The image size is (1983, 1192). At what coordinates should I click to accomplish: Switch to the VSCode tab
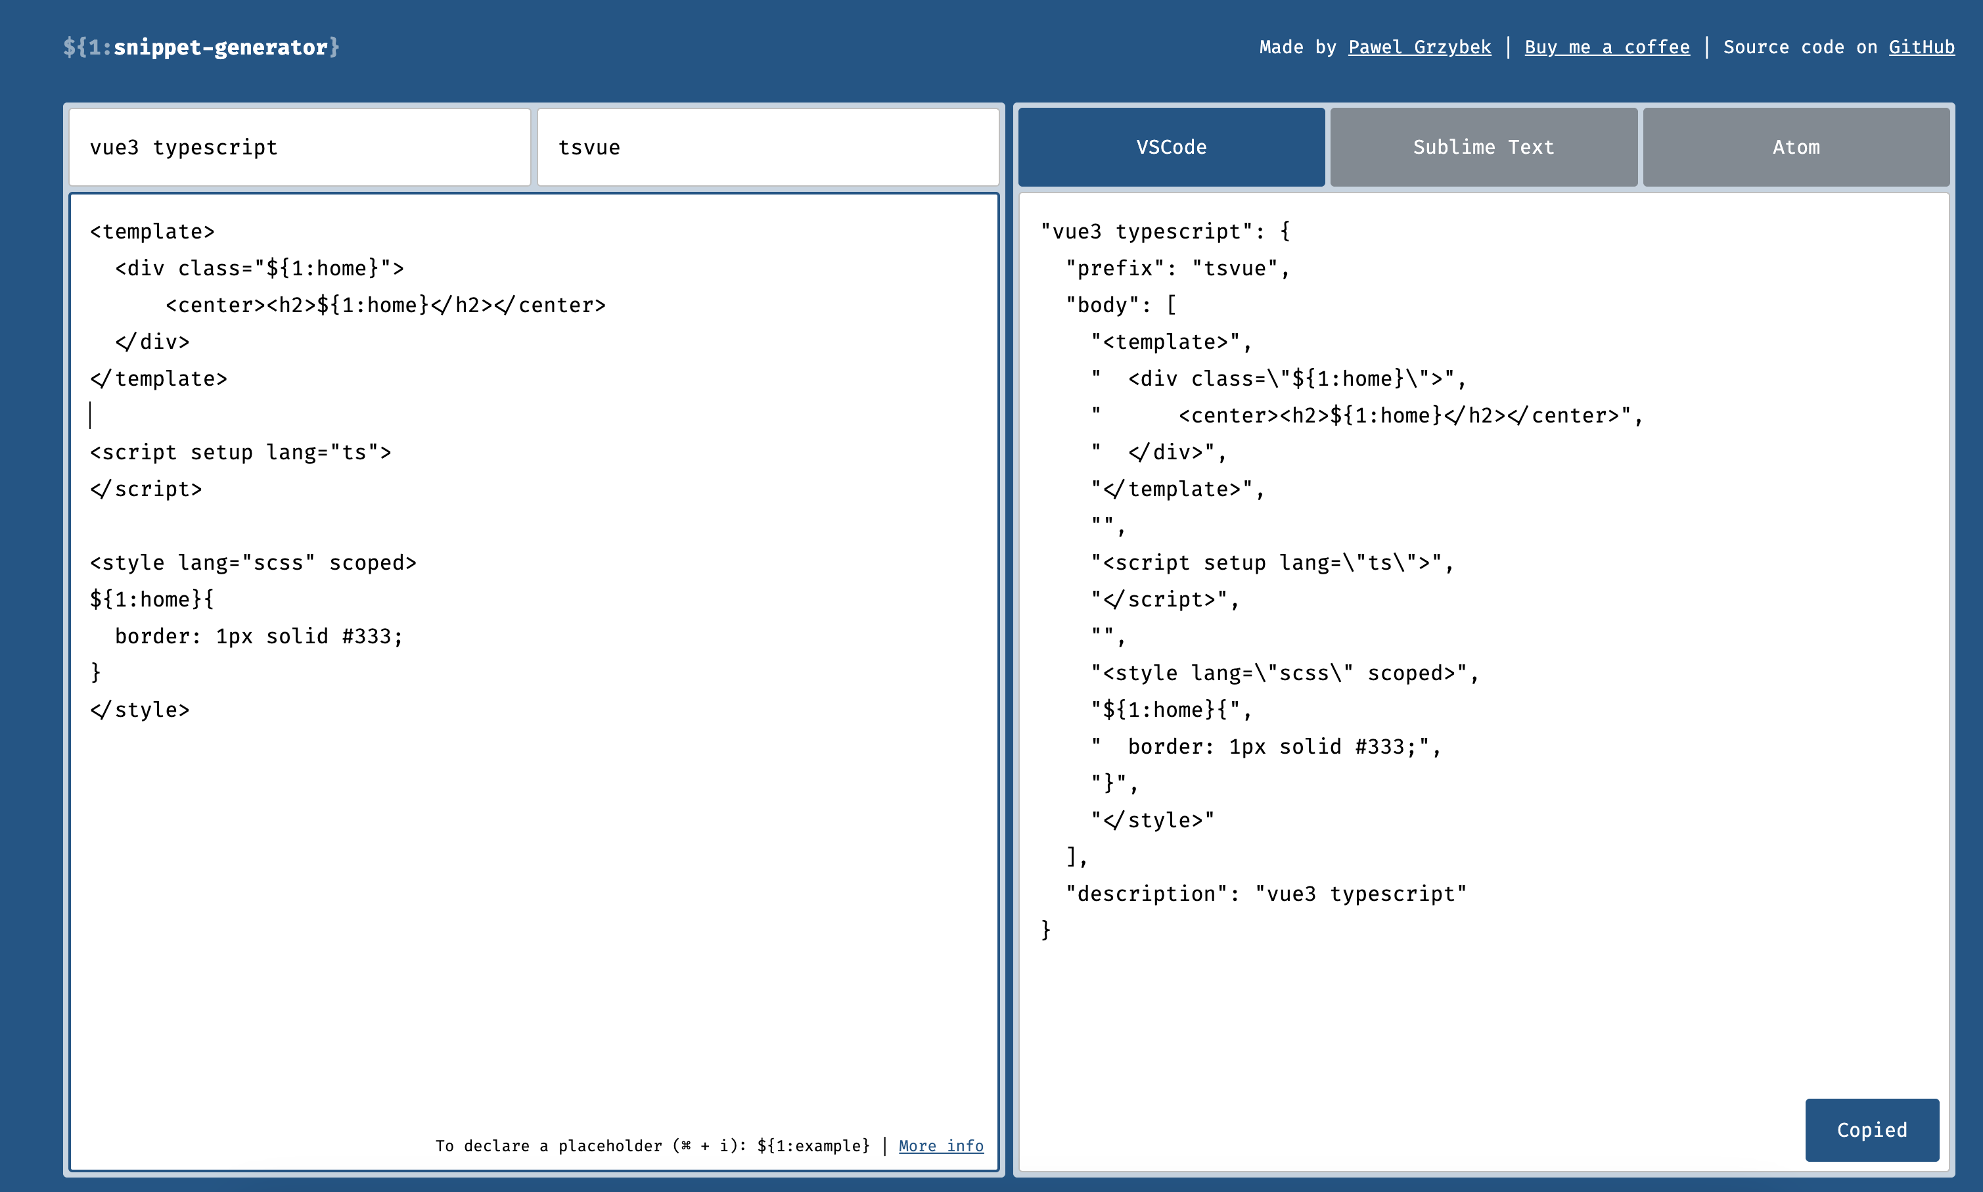[1171, 147]
